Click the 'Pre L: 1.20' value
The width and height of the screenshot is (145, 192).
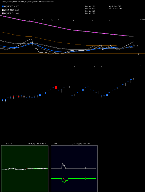(x=90, y=11)
